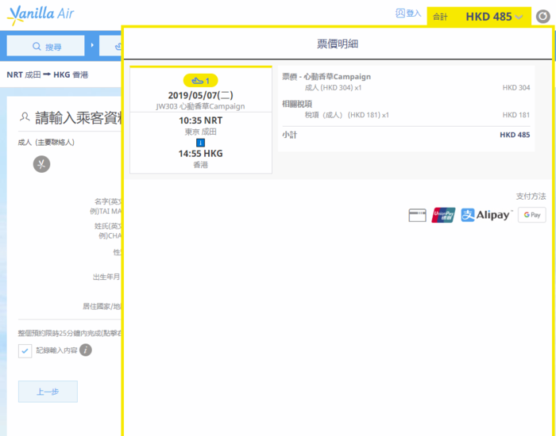Toggle the remember input (記錄輸入內容) checkbox

[25, 350]
